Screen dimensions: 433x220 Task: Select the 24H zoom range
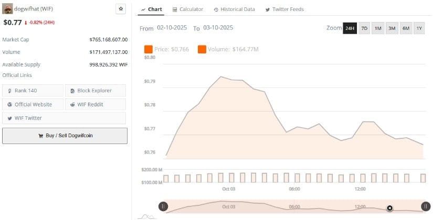350,28
